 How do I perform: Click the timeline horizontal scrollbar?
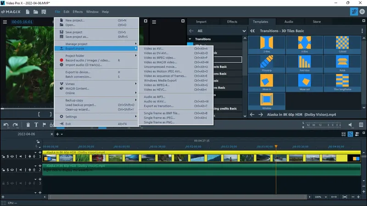pos(177,197)
